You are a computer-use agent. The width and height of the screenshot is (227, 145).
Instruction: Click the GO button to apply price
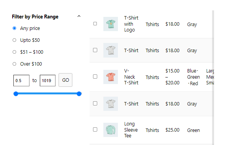65,80
